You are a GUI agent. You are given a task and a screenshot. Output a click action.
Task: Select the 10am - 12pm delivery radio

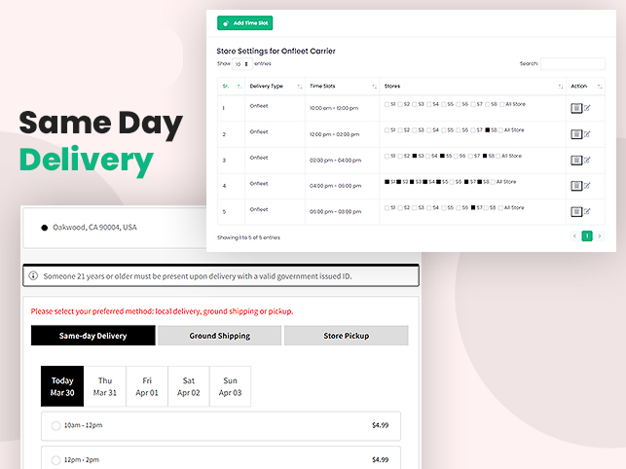[x=55, y=426]
